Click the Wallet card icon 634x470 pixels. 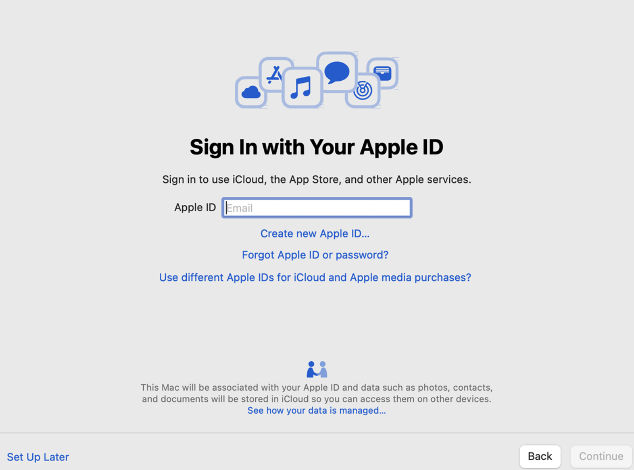click(x=382, y=73)
